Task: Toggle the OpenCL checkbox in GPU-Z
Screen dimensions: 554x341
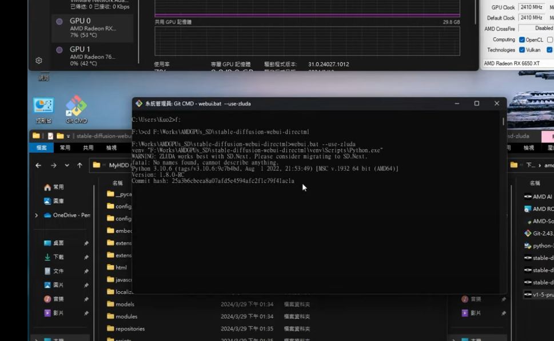Action: coord(522,39)
